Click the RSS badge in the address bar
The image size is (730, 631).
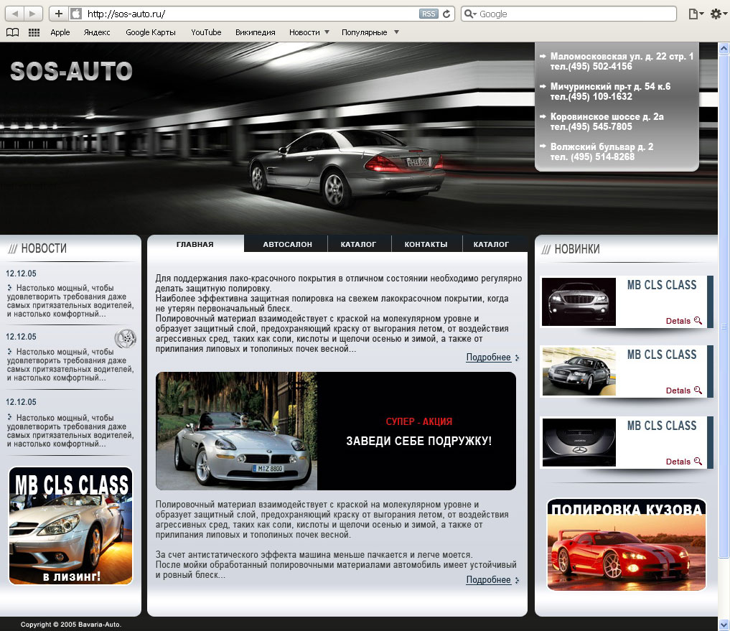click(428, 14)
